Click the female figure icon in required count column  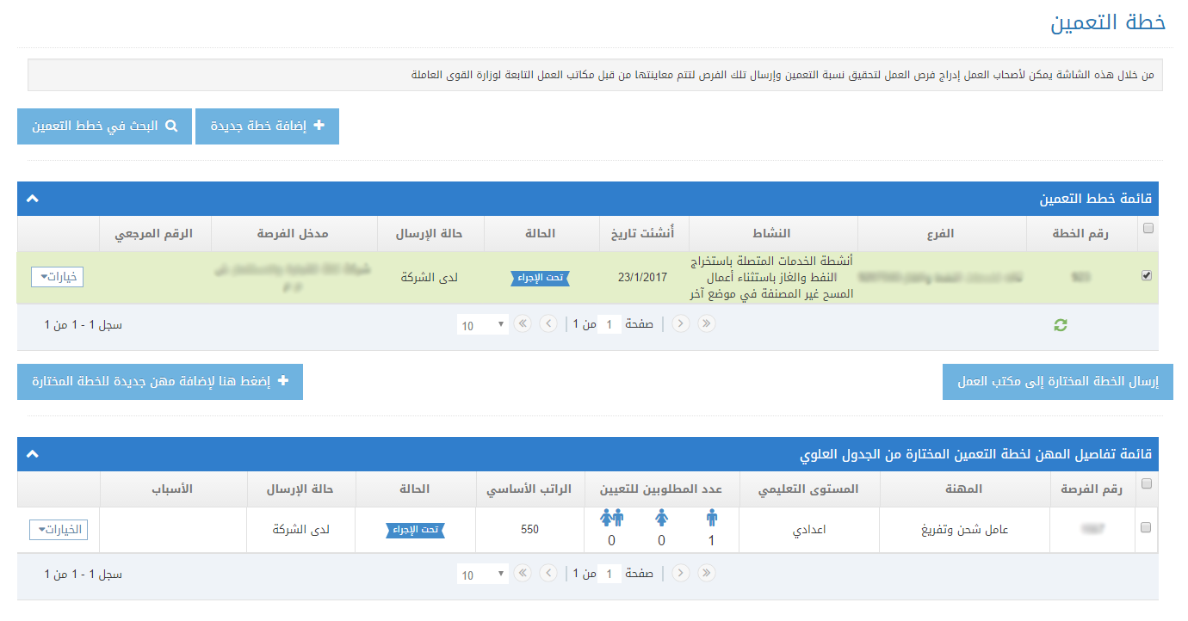pyautogui.click(x=661, y=518)
